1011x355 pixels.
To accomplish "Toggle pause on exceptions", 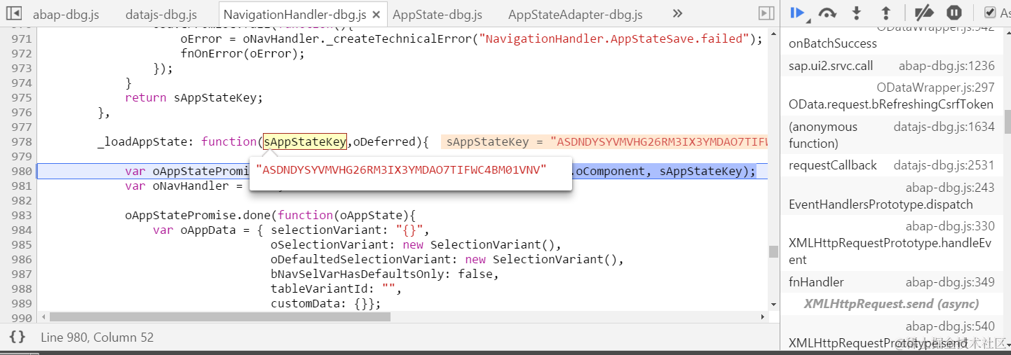I will 954,13.
